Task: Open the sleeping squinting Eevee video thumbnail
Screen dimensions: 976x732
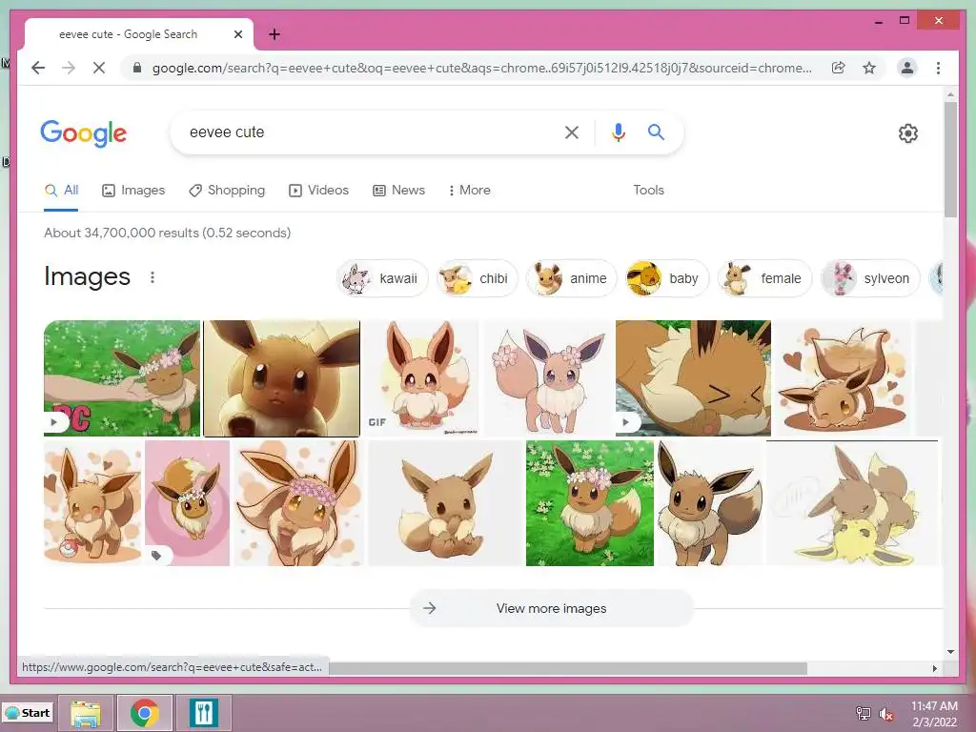Action: (x=693, y=378)
